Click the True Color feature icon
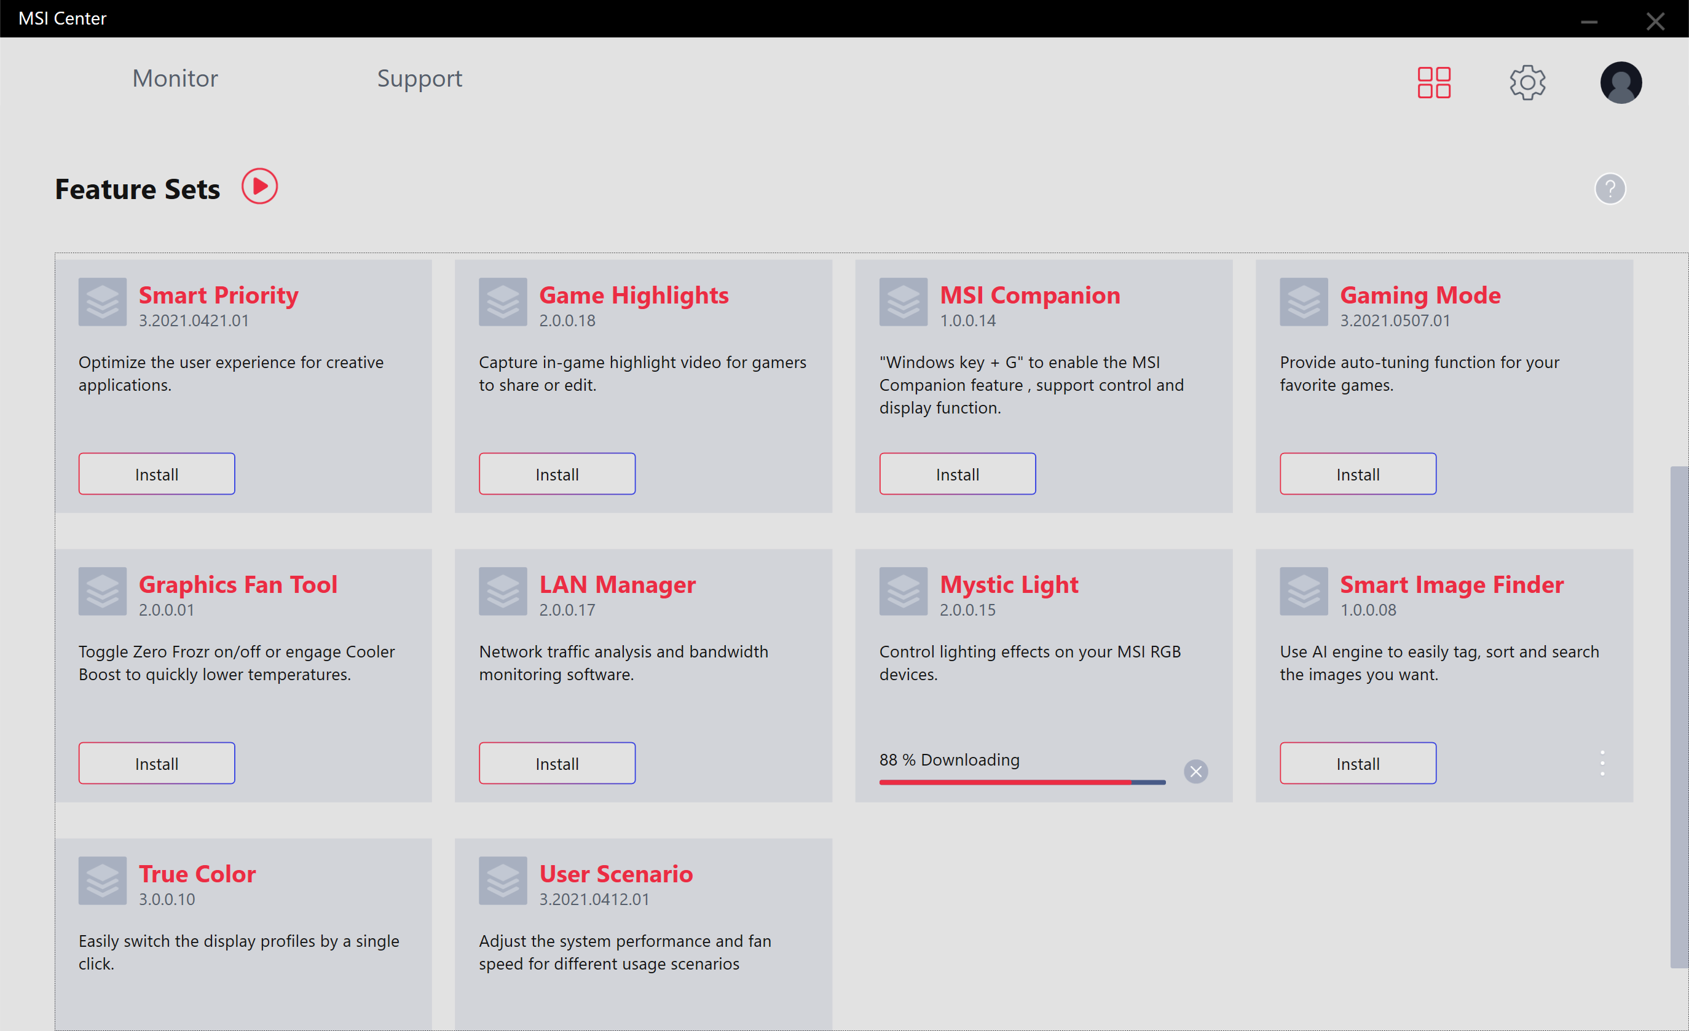Image resolution: width=1689 pixels, height=1031 pixels. pos(102,880)
